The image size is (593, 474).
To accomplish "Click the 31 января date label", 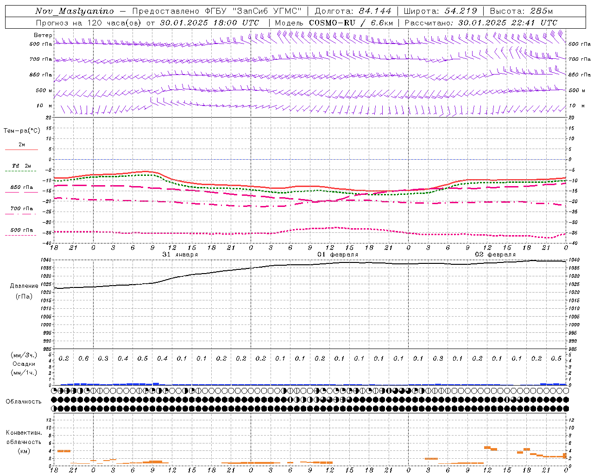I will coord(180,255).
